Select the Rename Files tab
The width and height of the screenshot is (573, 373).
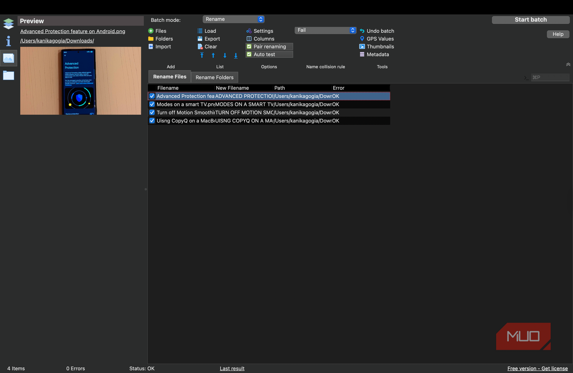pos(169,77)
